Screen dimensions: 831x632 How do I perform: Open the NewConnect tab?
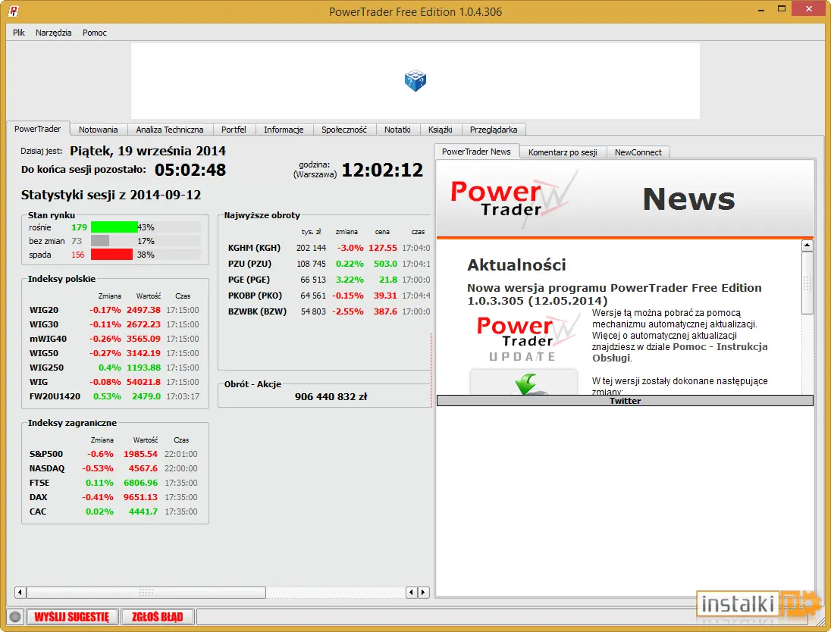click(x=638, y=152)
